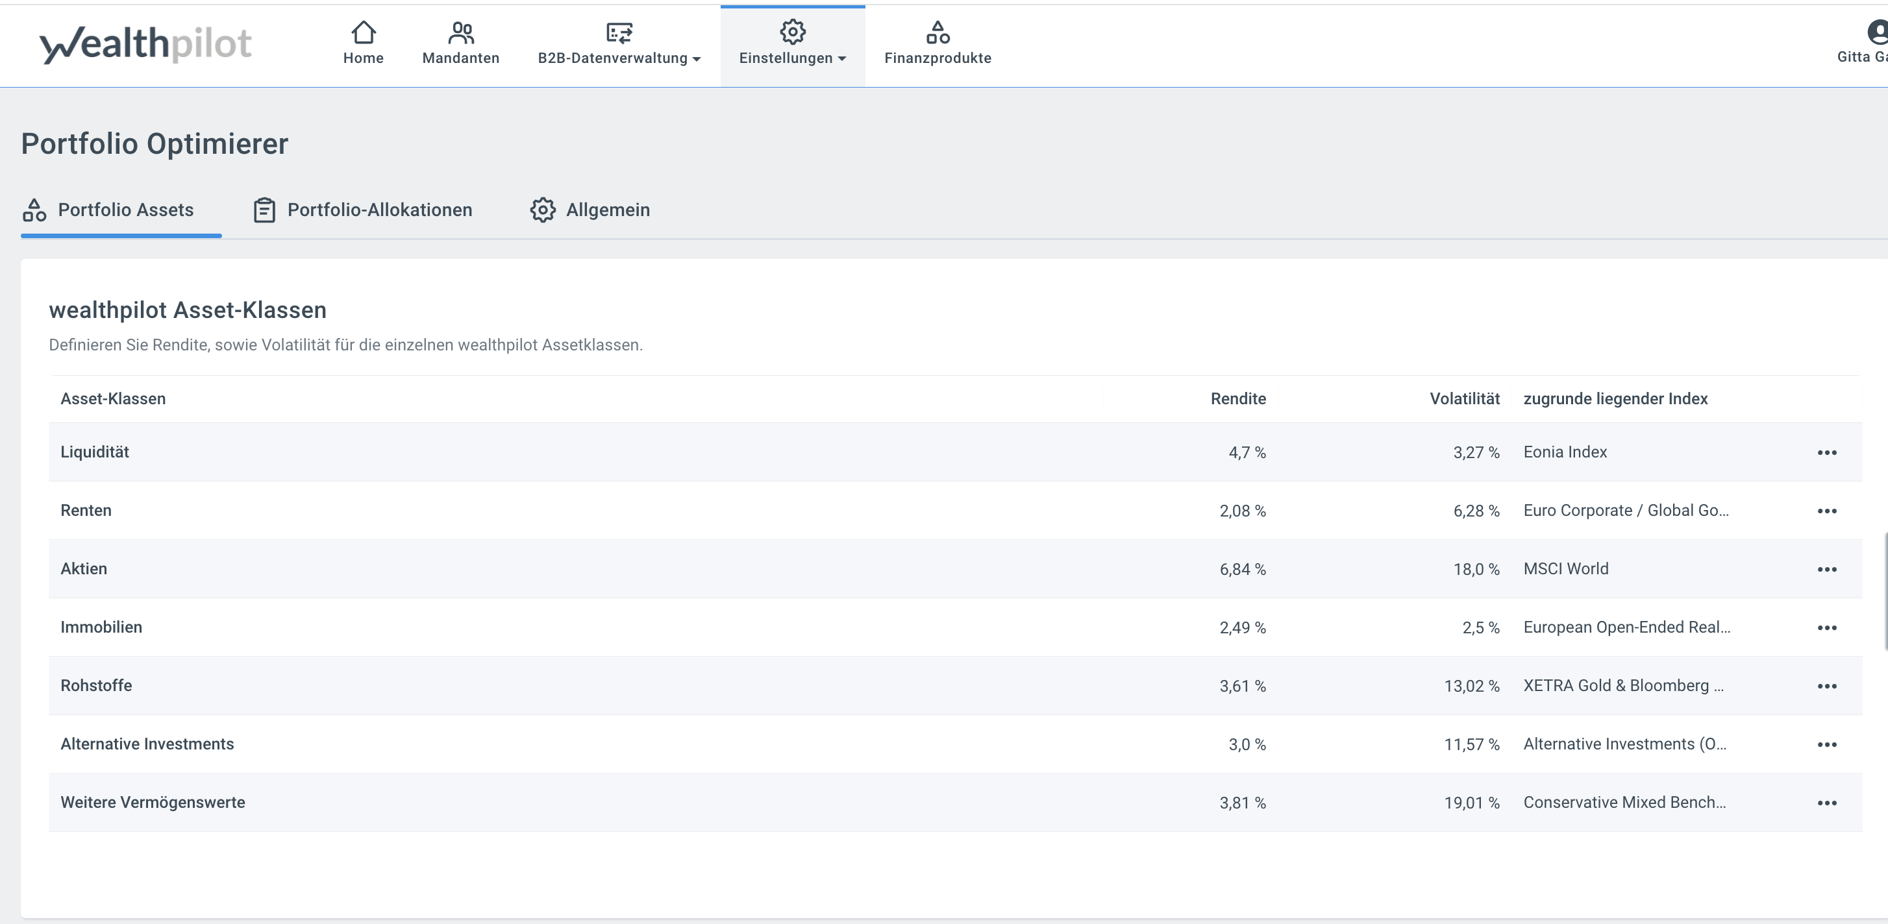Click the 4,7 % Rendite value

pyautogui.click(x=1247, y=453)
